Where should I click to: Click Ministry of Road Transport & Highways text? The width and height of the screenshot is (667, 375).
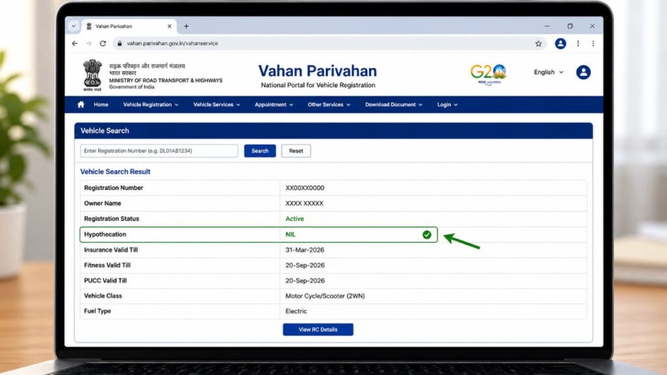[x=165, y=80]
